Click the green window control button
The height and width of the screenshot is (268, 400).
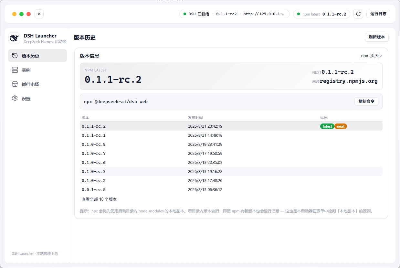point(21,14)
